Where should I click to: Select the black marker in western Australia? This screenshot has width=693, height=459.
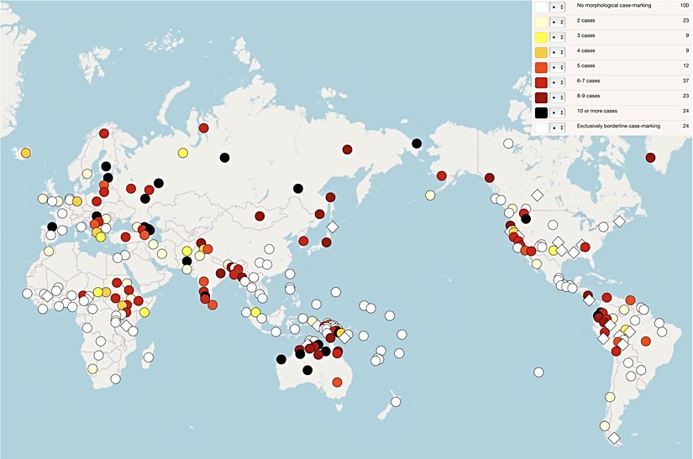coord(281,360)
